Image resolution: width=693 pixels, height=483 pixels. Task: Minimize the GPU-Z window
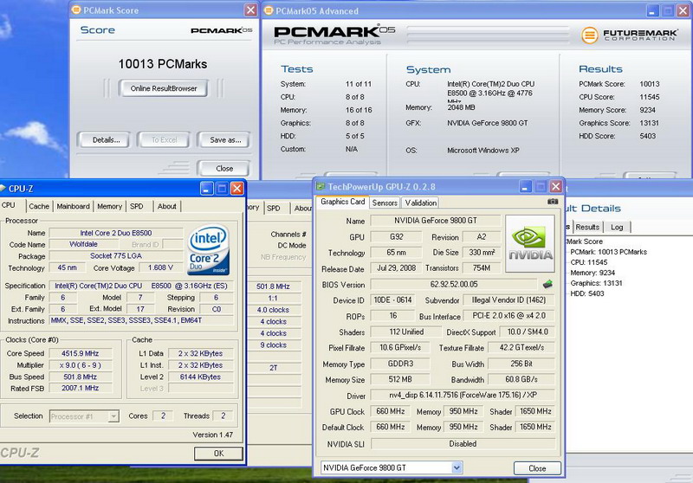click(x=525, y=187)
